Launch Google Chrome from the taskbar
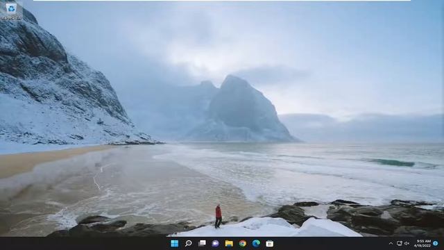The height and width of the screenshot is (250, 444). point(243,244)
